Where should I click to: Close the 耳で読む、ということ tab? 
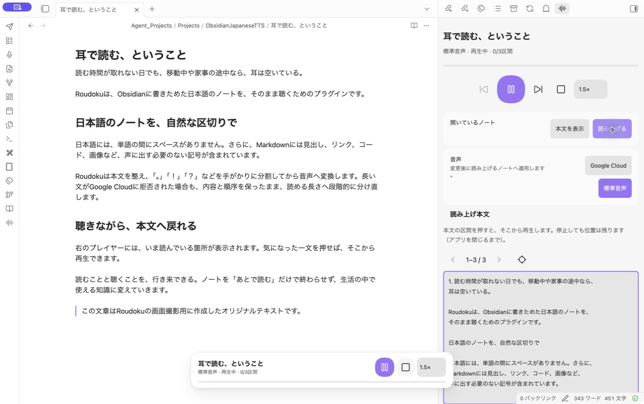(x=136, y=9)
